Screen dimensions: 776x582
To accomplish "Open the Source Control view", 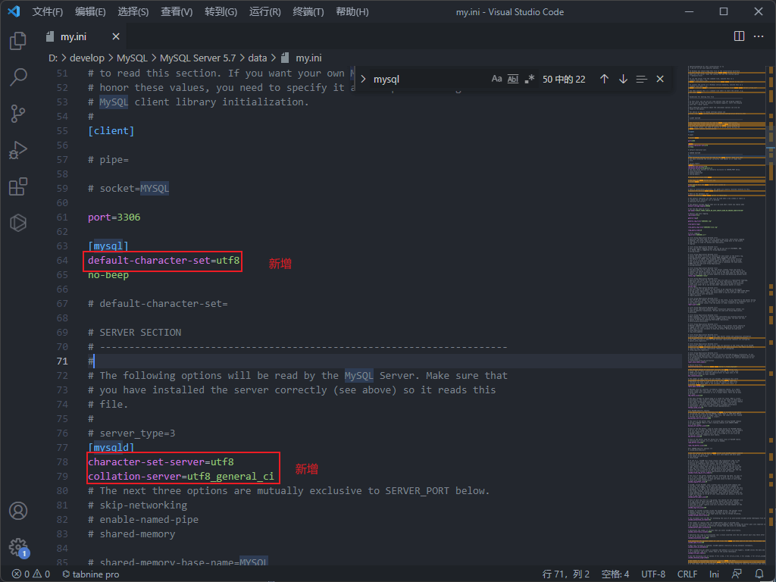I will point(18,114).
